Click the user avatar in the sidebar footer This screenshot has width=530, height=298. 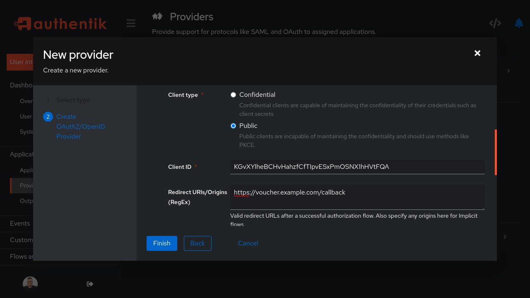click(30, 283)
